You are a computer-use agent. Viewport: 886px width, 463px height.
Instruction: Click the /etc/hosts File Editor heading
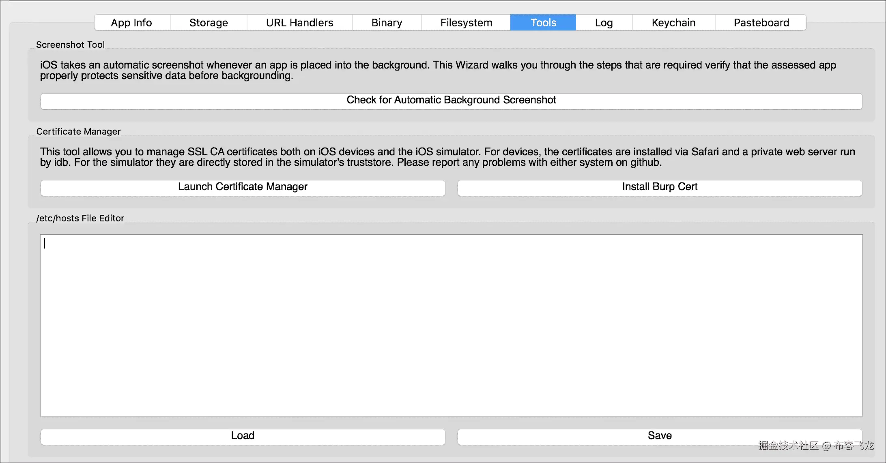(80, 218)
